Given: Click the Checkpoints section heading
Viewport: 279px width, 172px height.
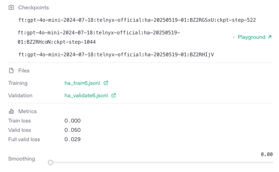Looking at the screenshot, I should click(x=34, y=8).
